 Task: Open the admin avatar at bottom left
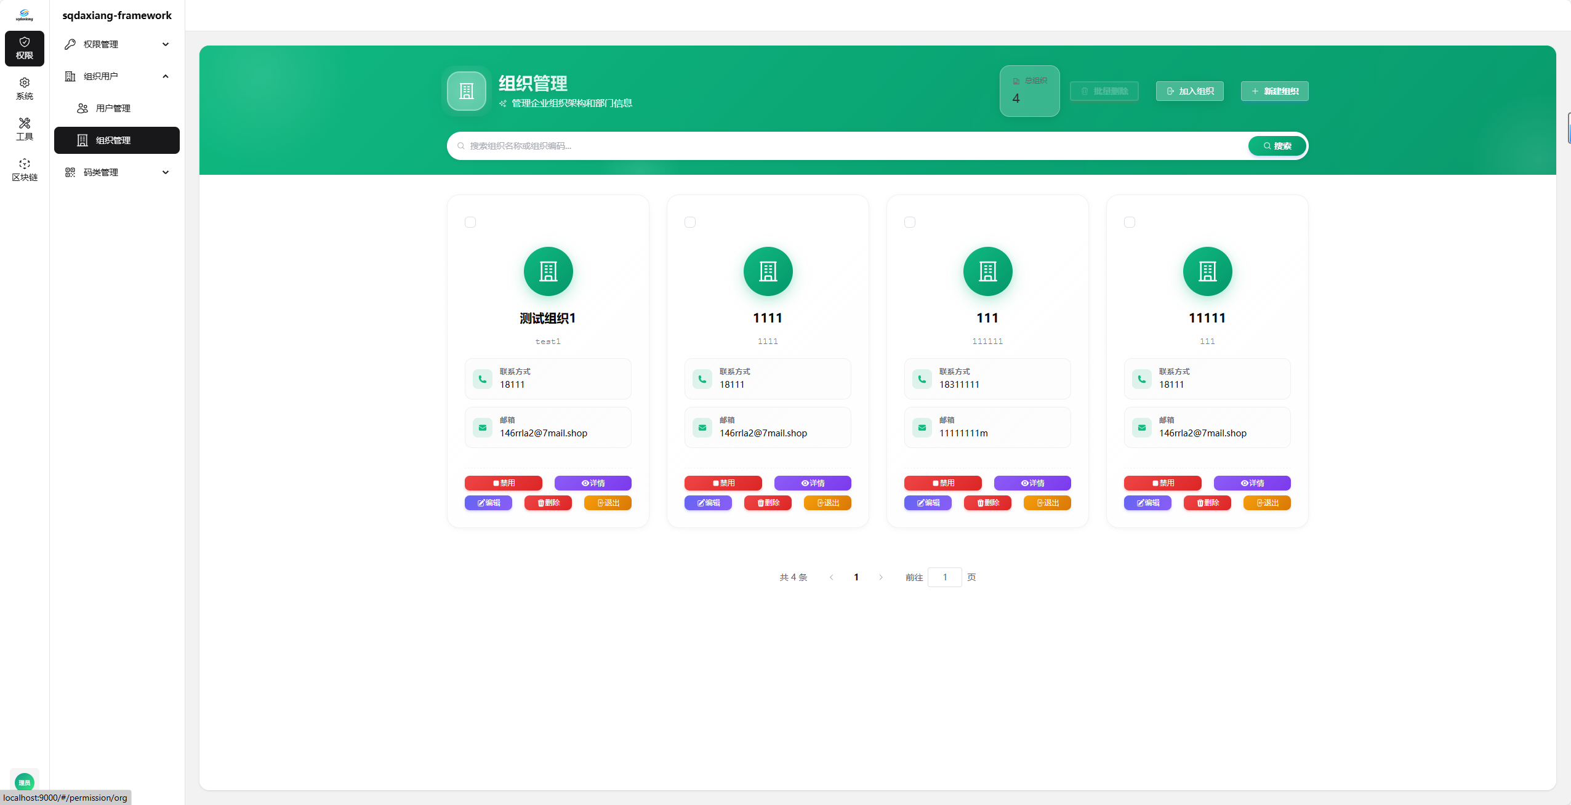[24, 782]
